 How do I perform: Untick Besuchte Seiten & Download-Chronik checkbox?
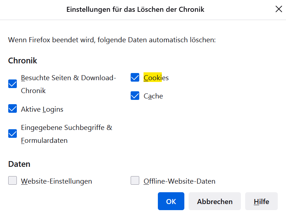(x=13, y=84)
